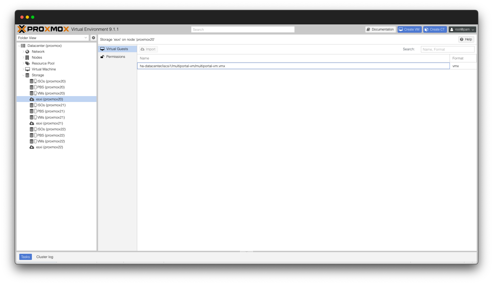Open the Documentation link button

tap(380, 29)
